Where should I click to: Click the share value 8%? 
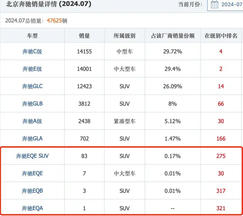tap(172, 104)
